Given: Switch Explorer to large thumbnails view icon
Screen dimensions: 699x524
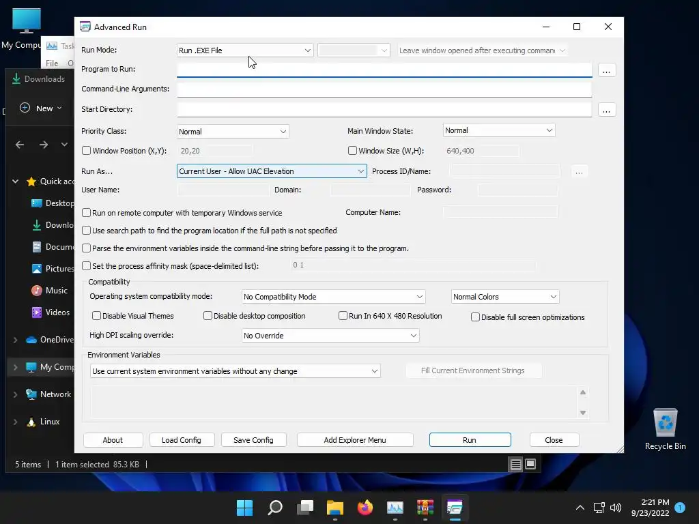Looking at the screenshot, I should 530,464.
